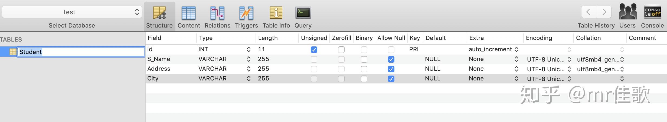Switch to the Content view icon

coord(189,13)
